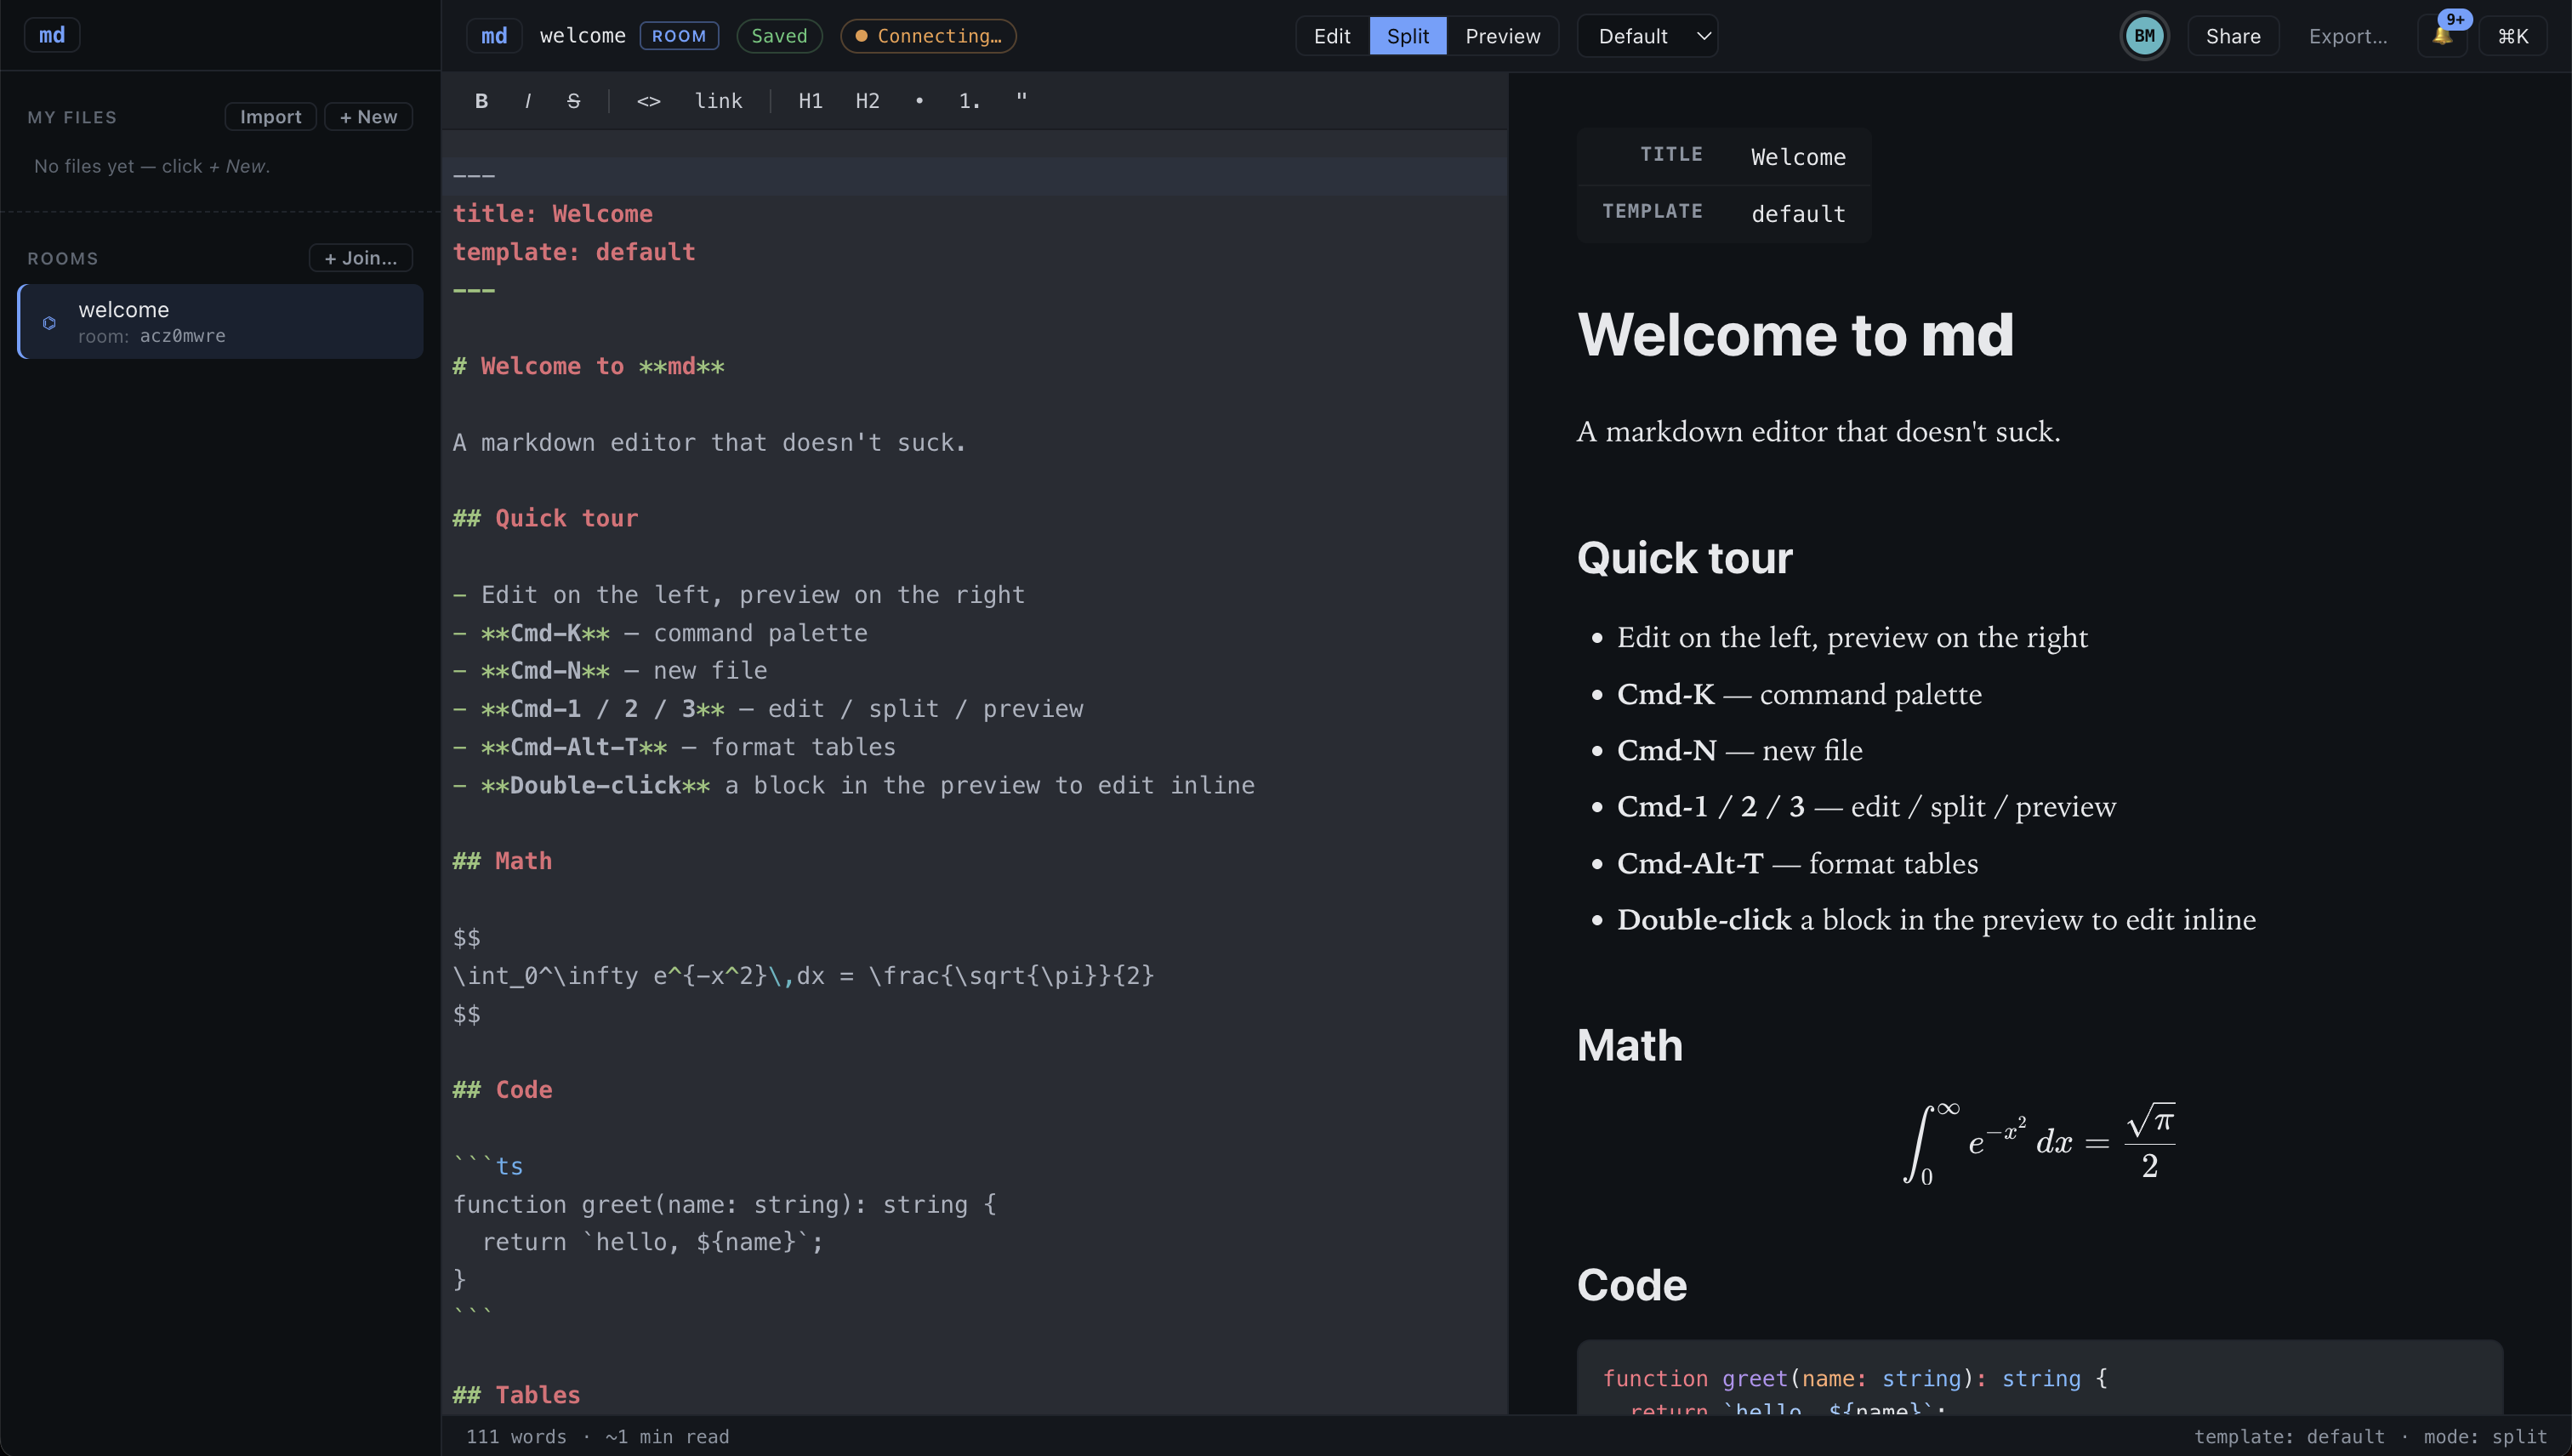Switch to Edit mode
Viewport: 2572px width, 1456px height.
(1331, 36)
